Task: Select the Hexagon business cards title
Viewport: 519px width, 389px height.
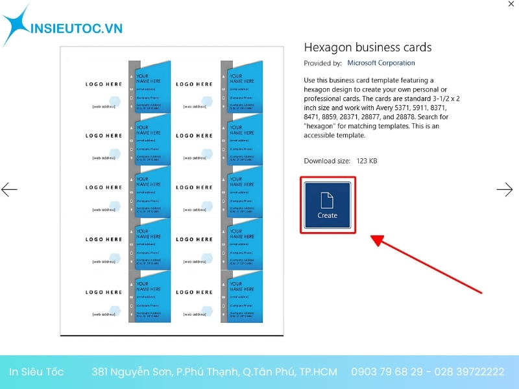Action: pyautogui.click(x=367, y=47)
